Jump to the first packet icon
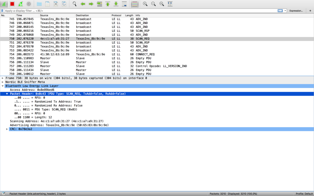314x196 pixels. [x=108, y=4]
